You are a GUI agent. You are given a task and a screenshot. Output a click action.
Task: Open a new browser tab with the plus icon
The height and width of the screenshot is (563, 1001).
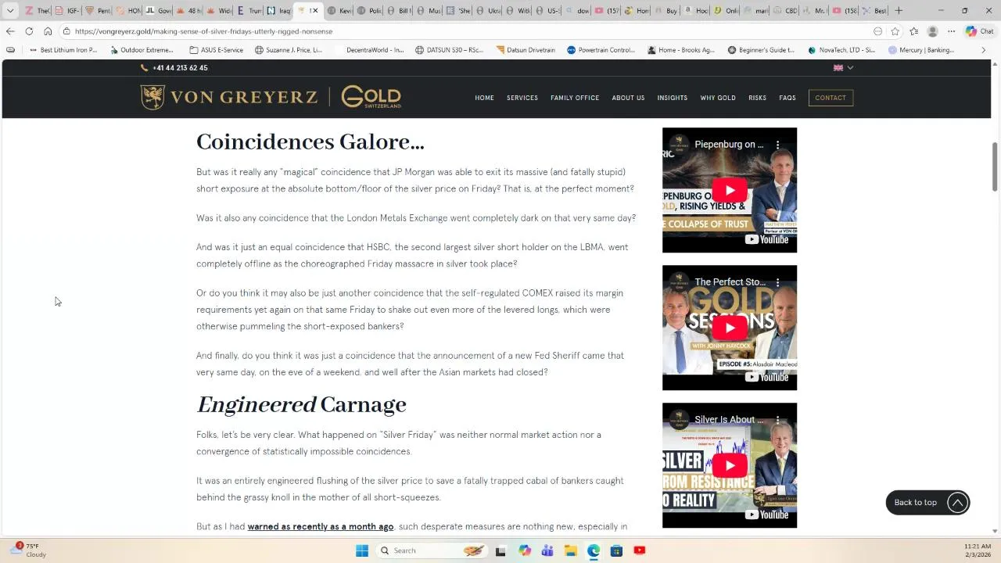click(x=899, y=10)
